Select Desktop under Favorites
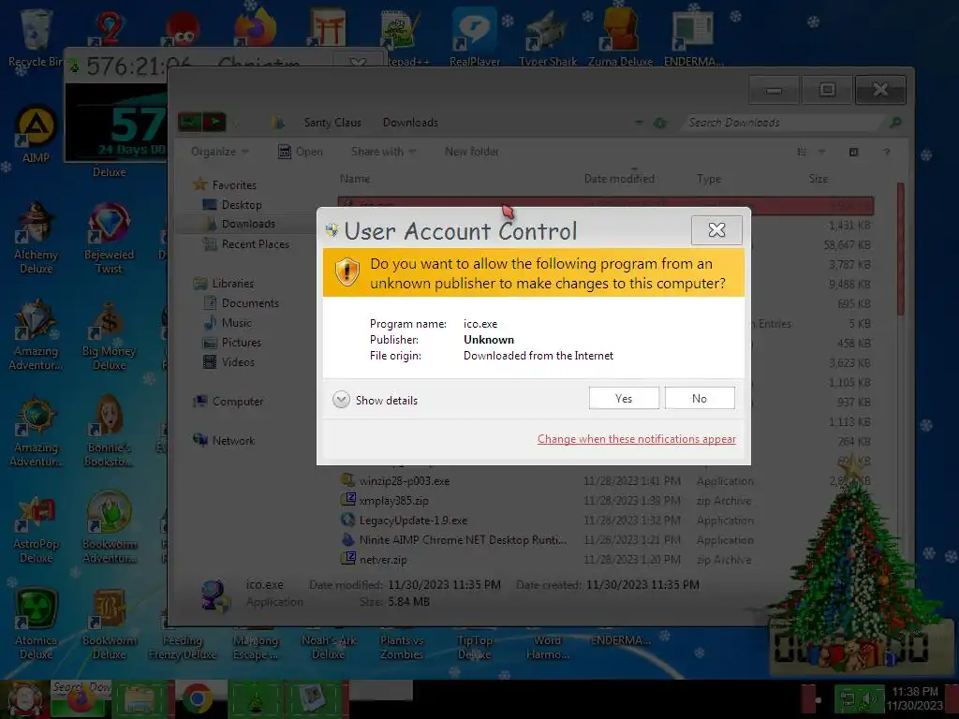 (x=232, y=205)
